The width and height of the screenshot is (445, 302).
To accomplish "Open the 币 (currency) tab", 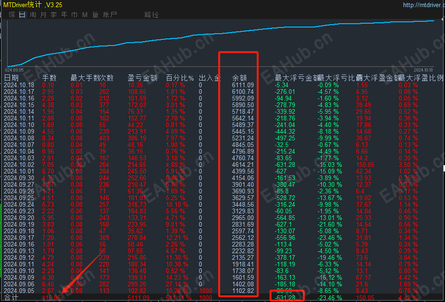I will click(74, 15).
